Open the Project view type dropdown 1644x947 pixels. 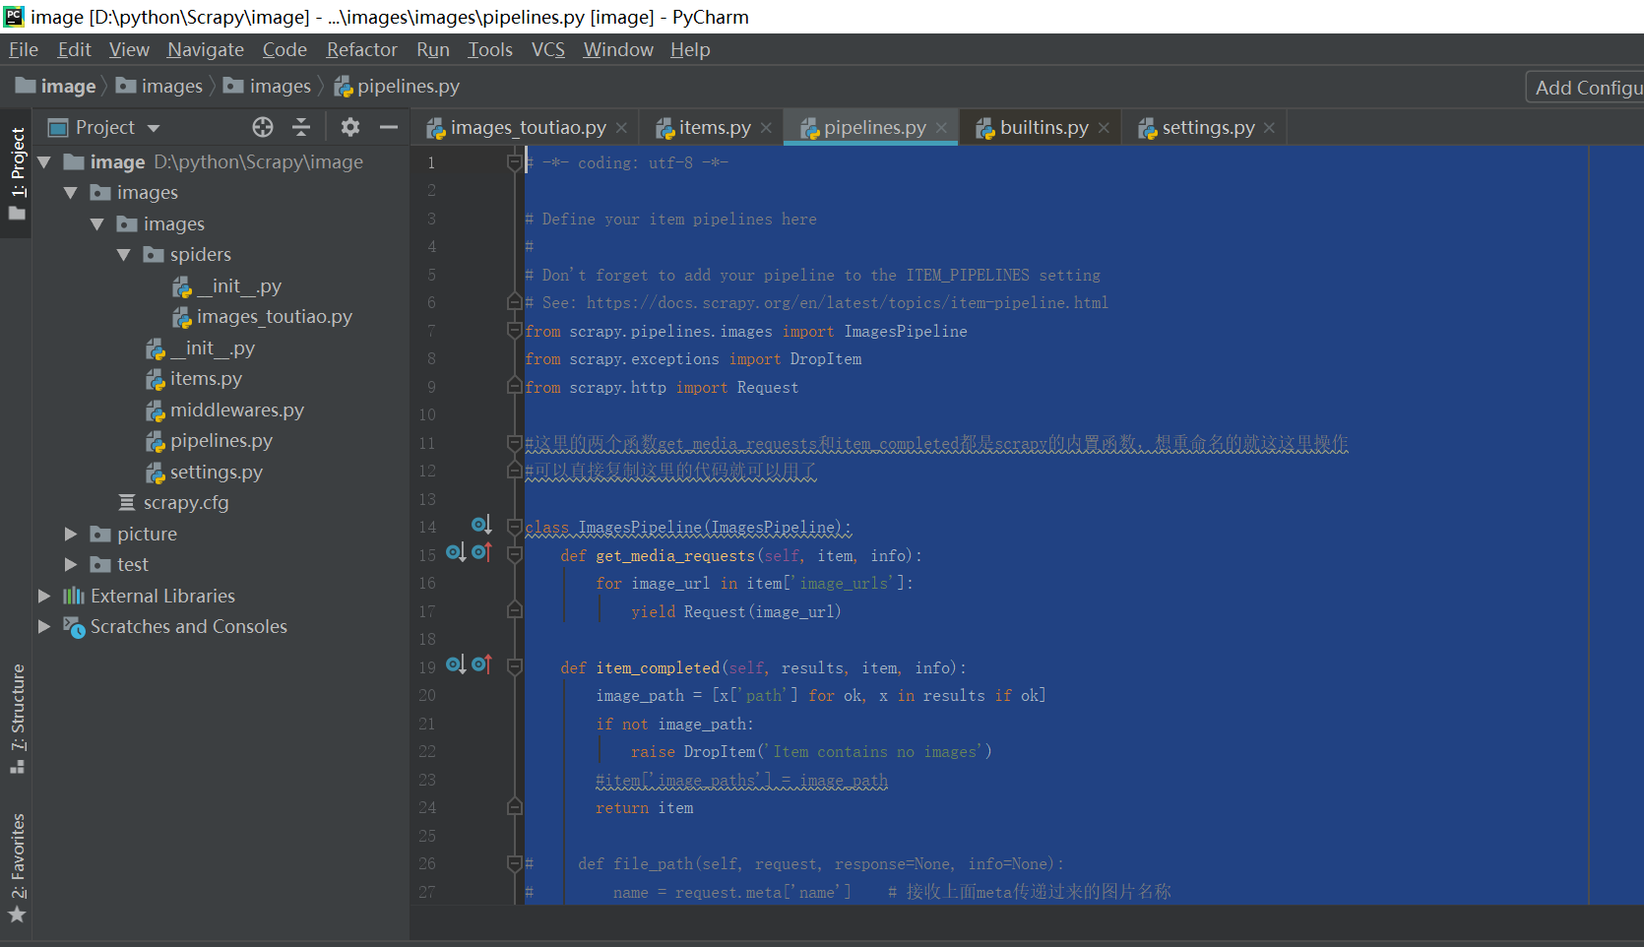pos(154,128)
